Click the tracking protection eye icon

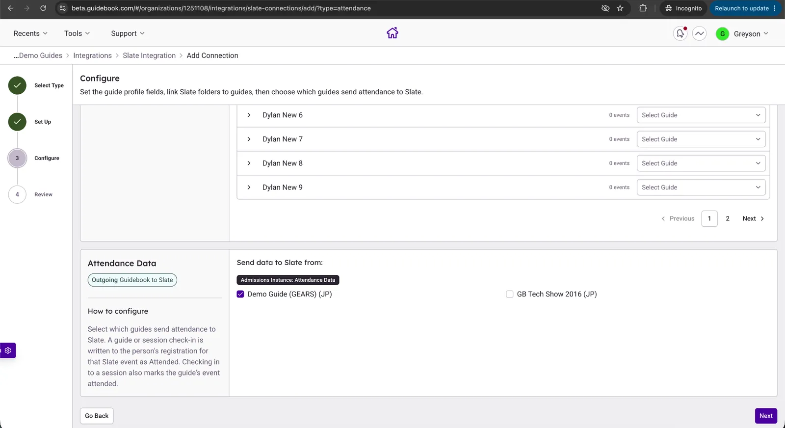click(605, 8)
